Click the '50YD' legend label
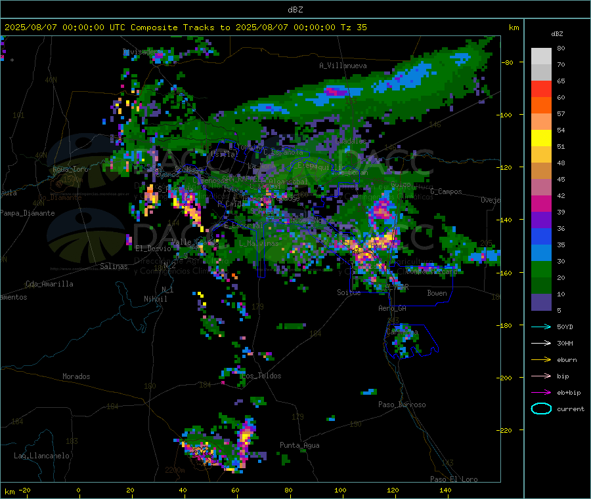Image resolution: width=591 pixels, height=499 pixels. pos(565,327)
